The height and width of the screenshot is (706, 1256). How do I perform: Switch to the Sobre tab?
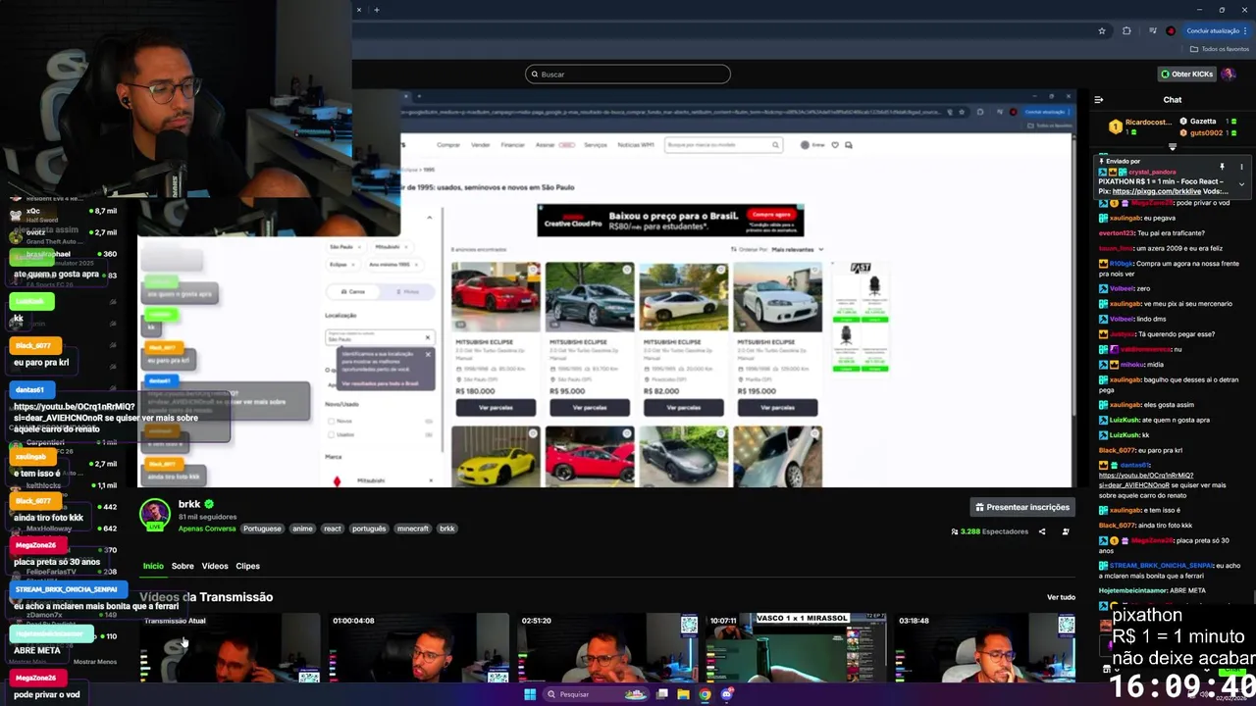(x=183, y=566)
